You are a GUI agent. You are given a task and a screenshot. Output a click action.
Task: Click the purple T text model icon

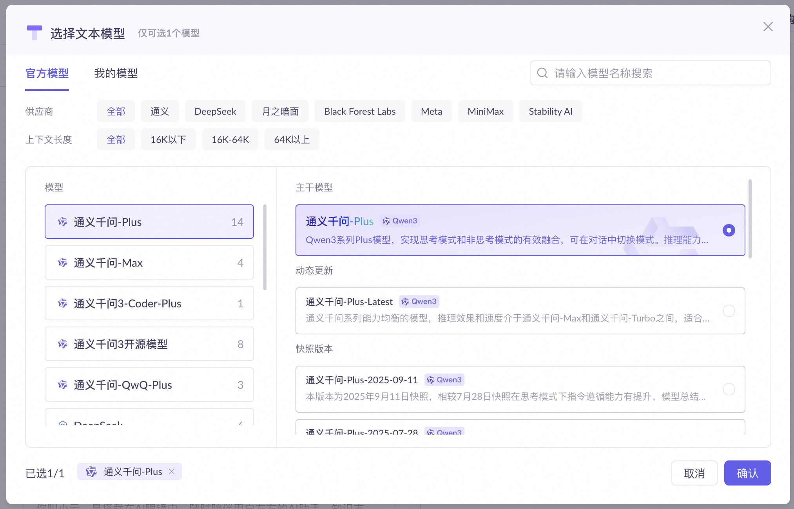pos(34,33)
